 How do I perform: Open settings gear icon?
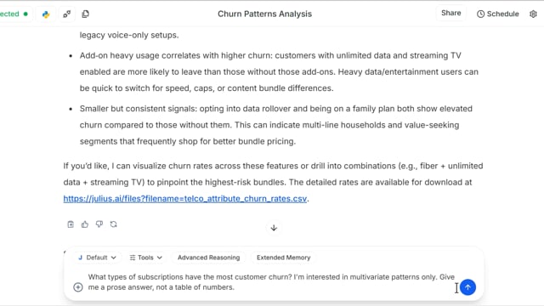(533, 14)
